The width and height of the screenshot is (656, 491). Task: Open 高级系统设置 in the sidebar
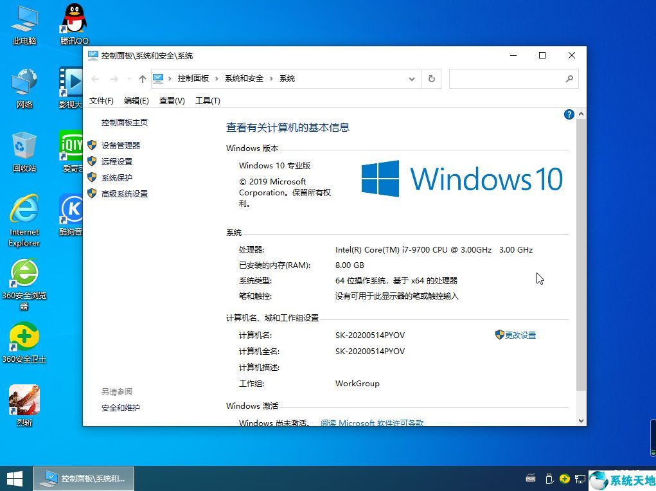tap(124, 194)
